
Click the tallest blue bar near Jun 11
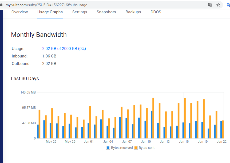point(152,125)
